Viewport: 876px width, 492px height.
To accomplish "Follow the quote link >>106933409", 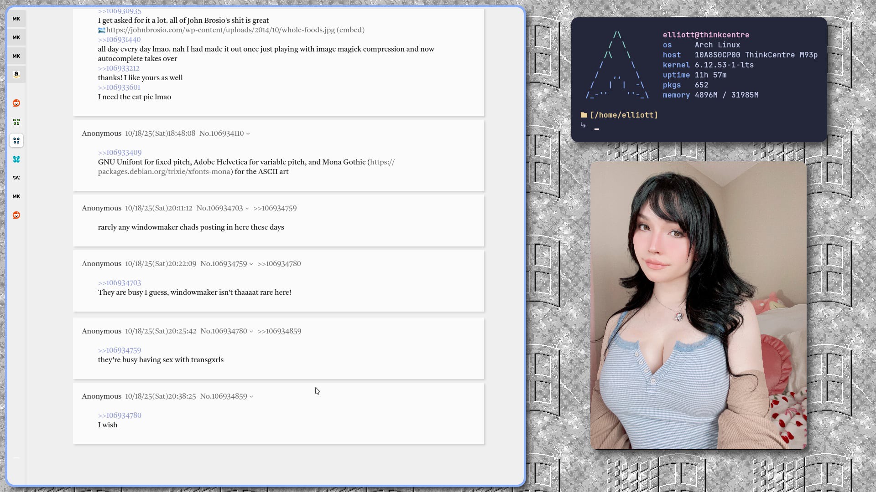I will point(120,153).
